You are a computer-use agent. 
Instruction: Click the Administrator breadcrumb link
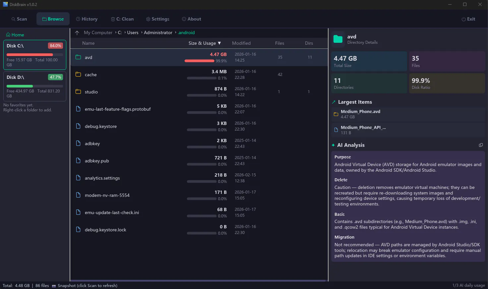click(x=158, y=32)
